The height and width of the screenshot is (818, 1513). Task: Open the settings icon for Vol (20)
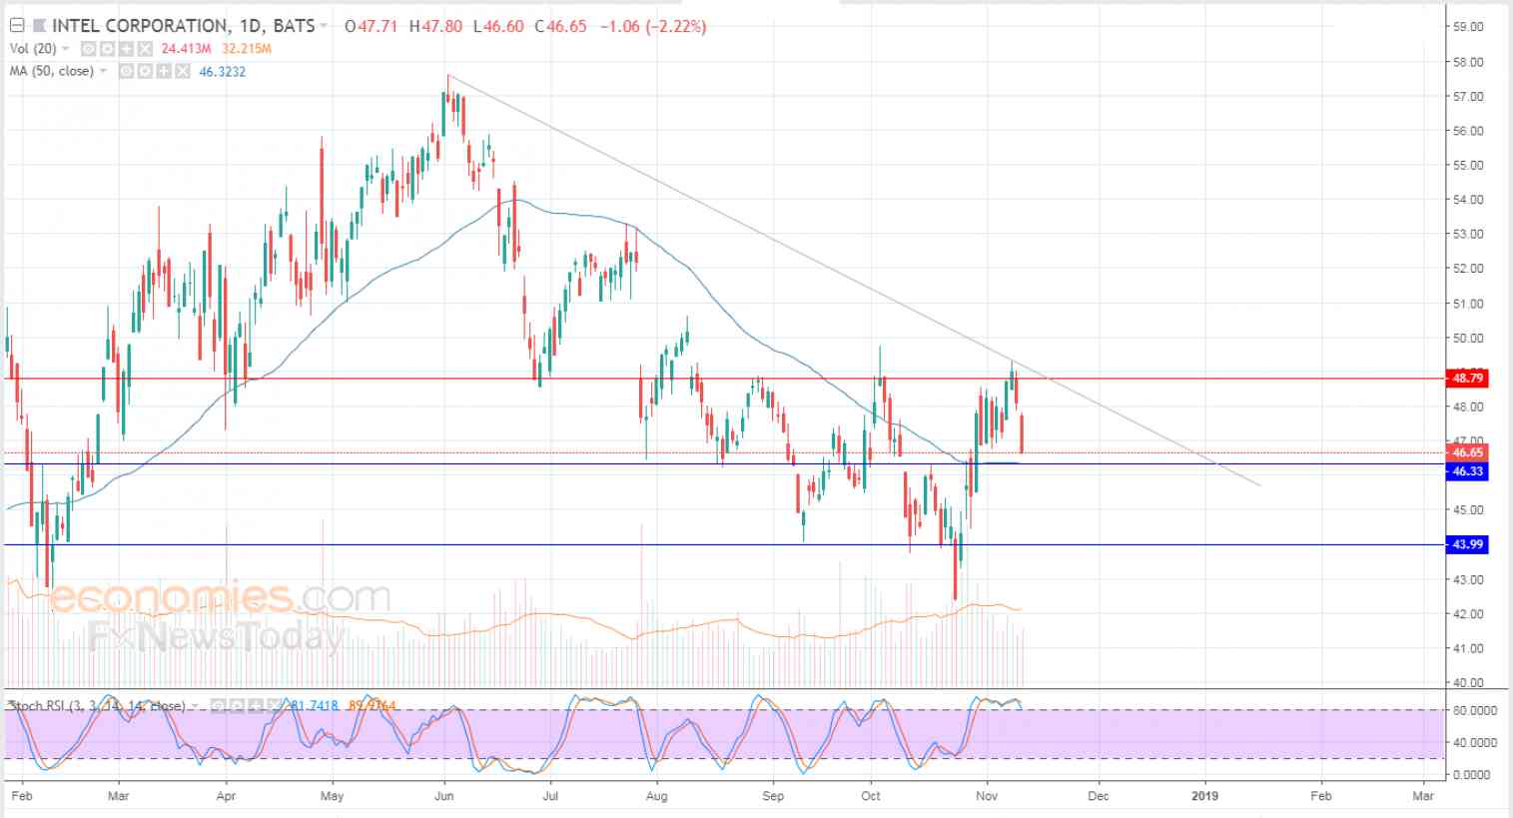click(x=107, y=49)
